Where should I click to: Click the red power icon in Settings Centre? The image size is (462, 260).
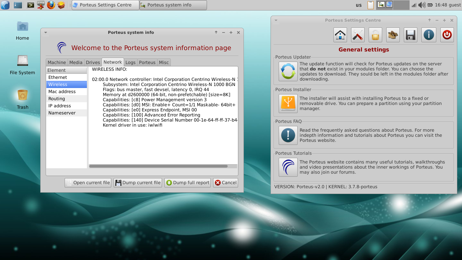(x=447, y=35)
